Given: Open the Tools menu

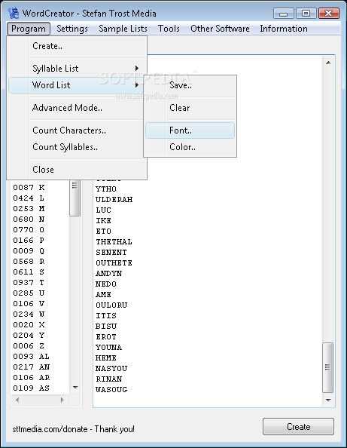Looking at the screenshot, I should (x=169, y=29).
